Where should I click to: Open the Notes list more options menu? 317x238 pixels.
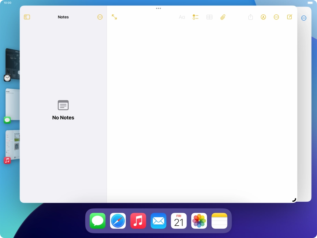coord(100,17)
